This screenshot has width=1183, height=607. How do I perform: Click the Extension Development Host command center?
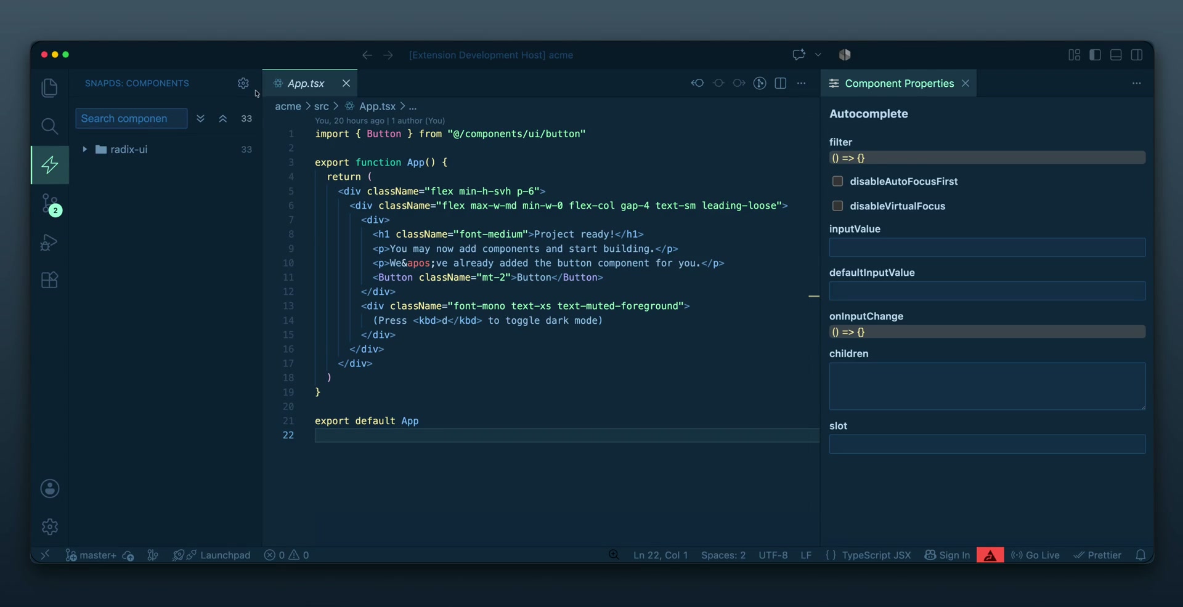491,55
